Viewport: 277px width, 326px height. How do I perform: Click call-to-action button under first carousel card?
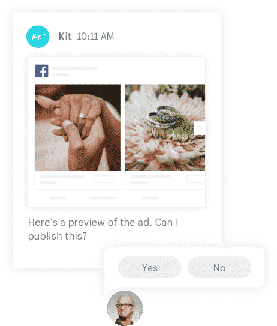tap(104, 179)
